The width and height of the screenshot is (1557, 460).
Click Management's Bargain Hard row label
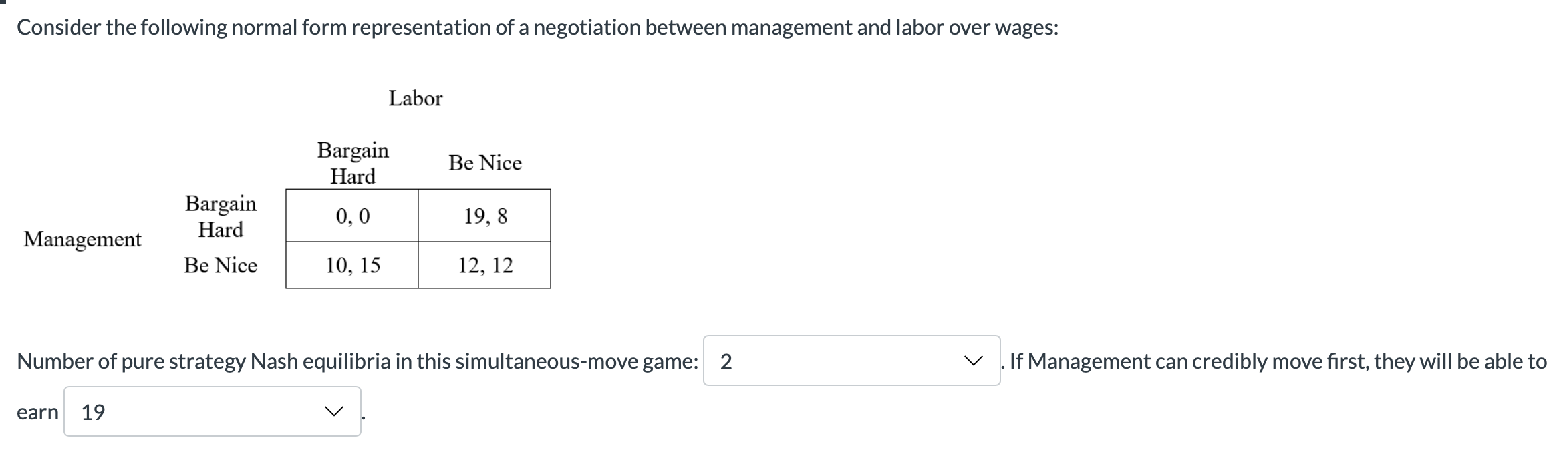pos(222,216)
